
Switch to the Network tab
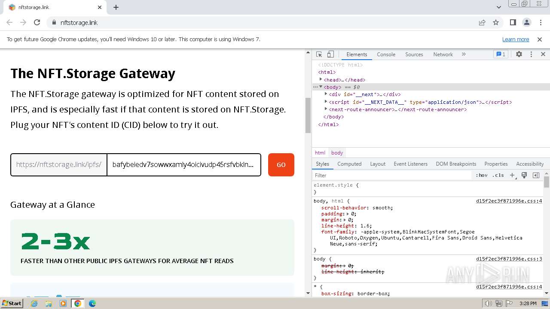click(x=443, y=55)
